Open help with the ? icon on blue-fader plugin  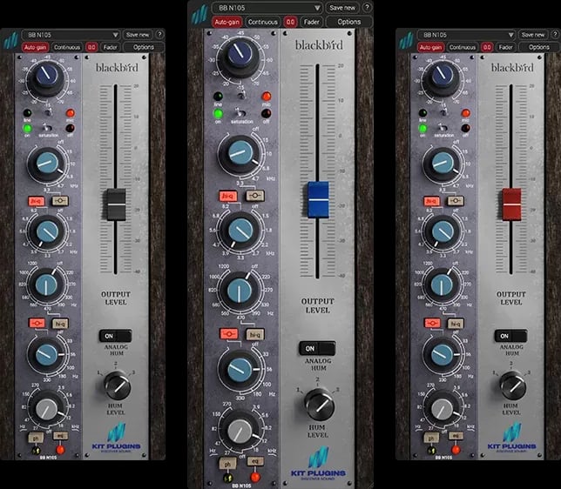tap(367, 8)
